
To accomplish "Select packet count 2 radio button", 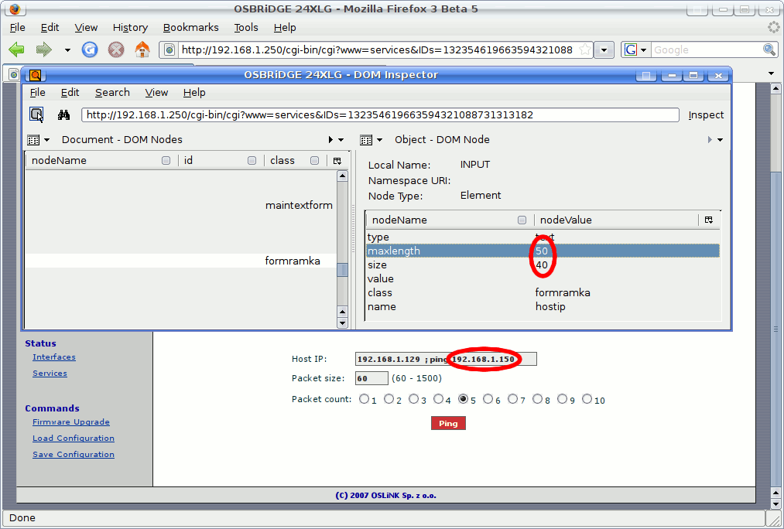I will point(389,398).
